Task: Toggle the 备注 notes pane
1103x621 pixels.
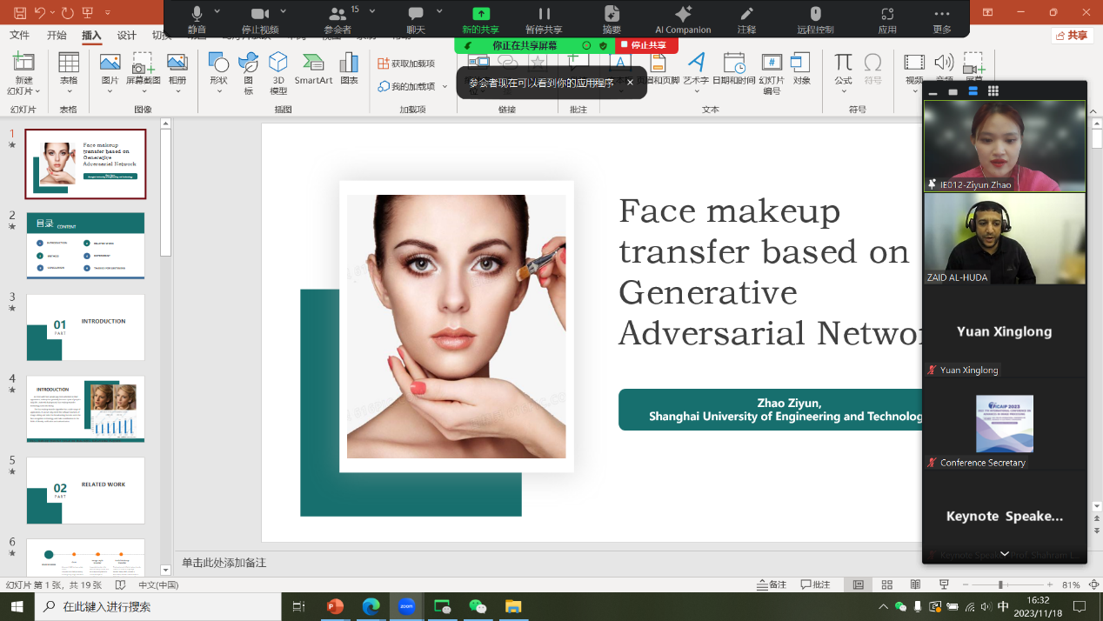Action: (772, 584)
